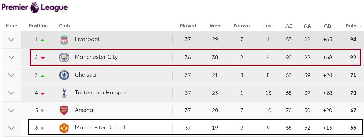Viewport: 364px width, 137px height.
Task: Click the Premier League lion logo
Action: [34, 7]
